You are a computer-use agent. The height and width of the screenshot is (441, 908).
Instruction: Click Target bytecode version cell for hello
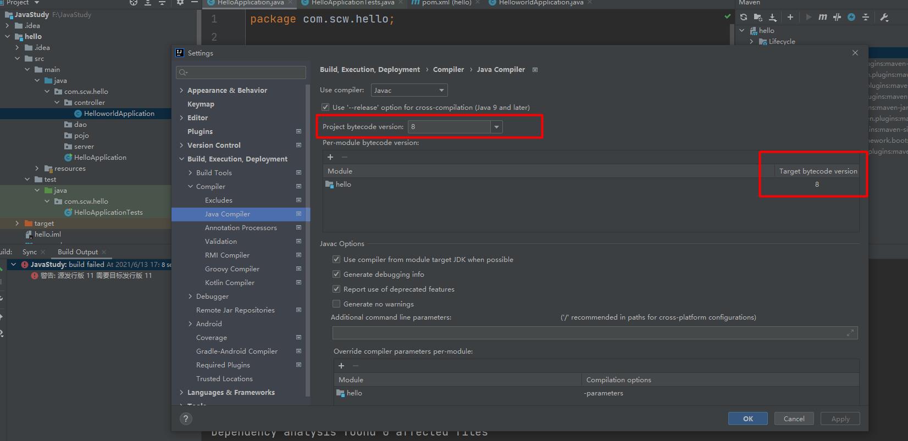(817, 185)
